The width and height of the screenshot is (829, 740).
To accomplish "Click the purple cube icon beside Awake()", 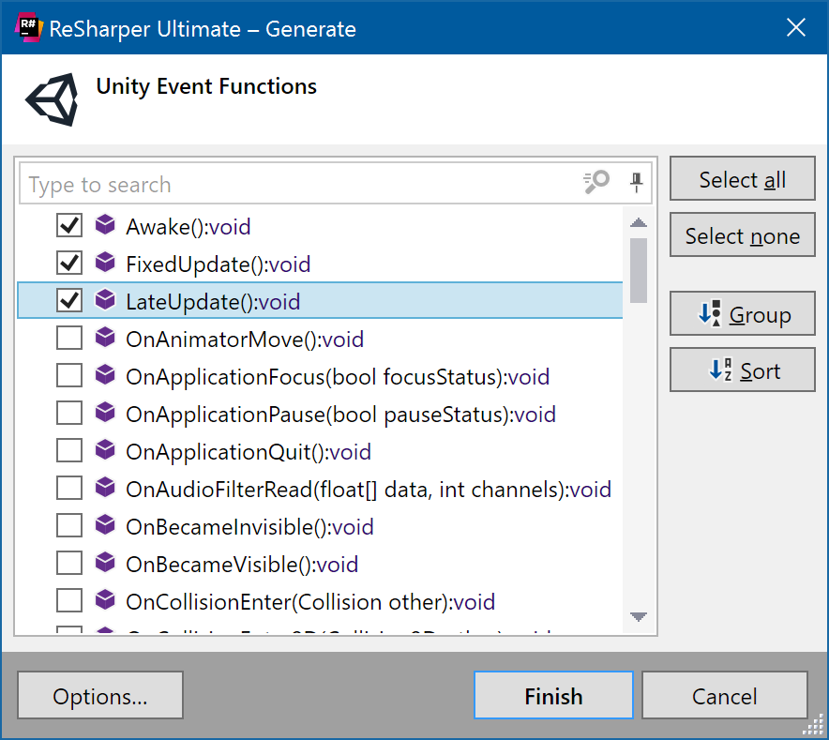I will click(x=105, y=225).
